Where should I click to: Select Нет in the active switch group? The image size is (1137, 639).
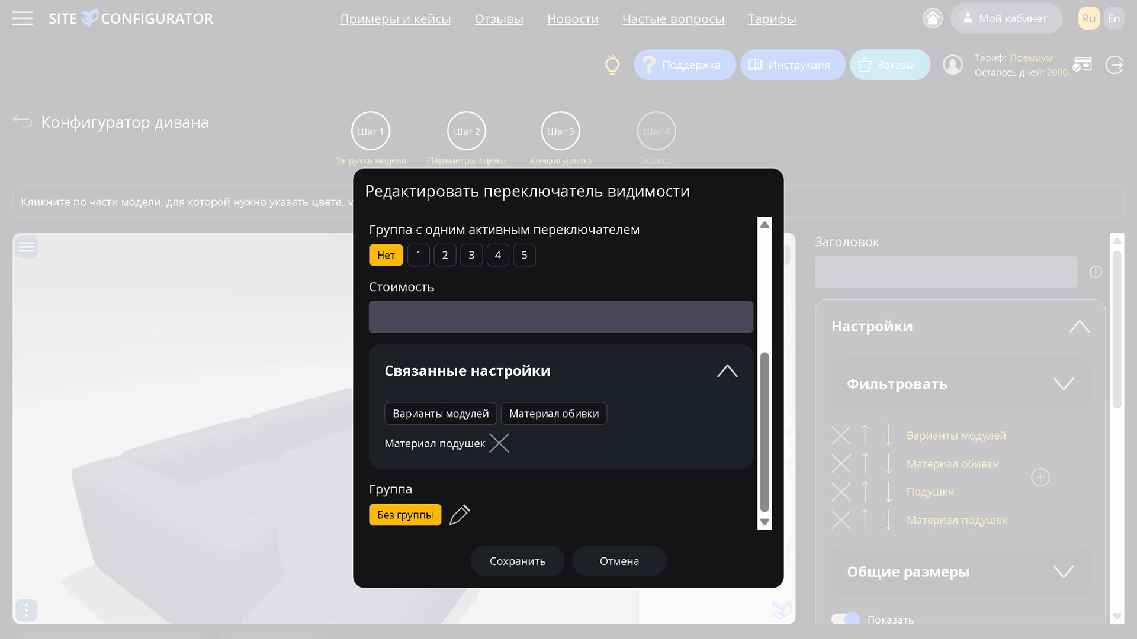(386, 255)
